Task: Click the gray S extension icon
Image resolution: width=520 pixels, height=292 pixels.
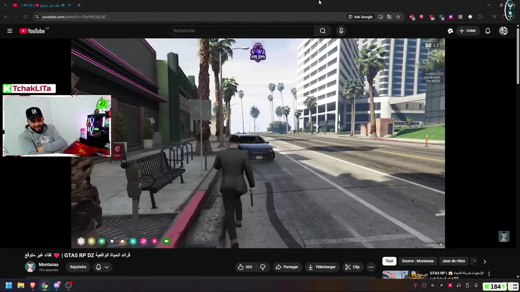Action: pos(460,17)
